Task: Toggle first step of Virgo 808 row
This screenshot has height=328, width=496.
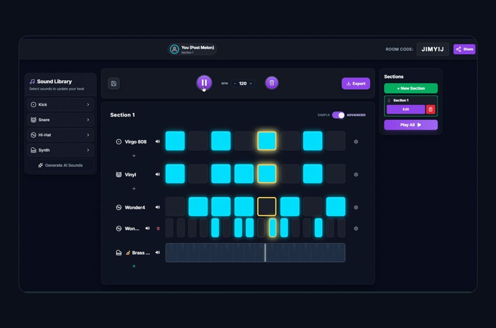Action: (x=175, y=141)
